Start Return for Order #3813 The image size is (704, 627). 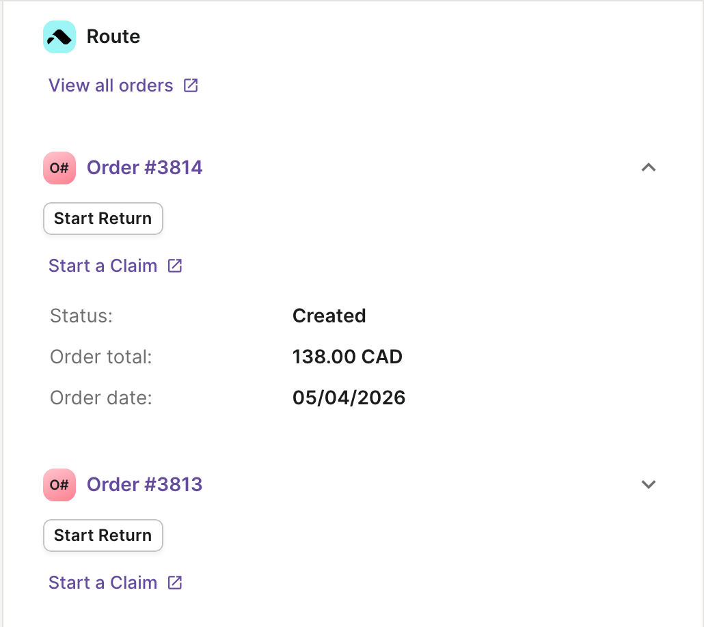click(103, 535)
